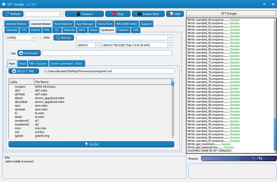Open the FRP / Account tab

38,64
